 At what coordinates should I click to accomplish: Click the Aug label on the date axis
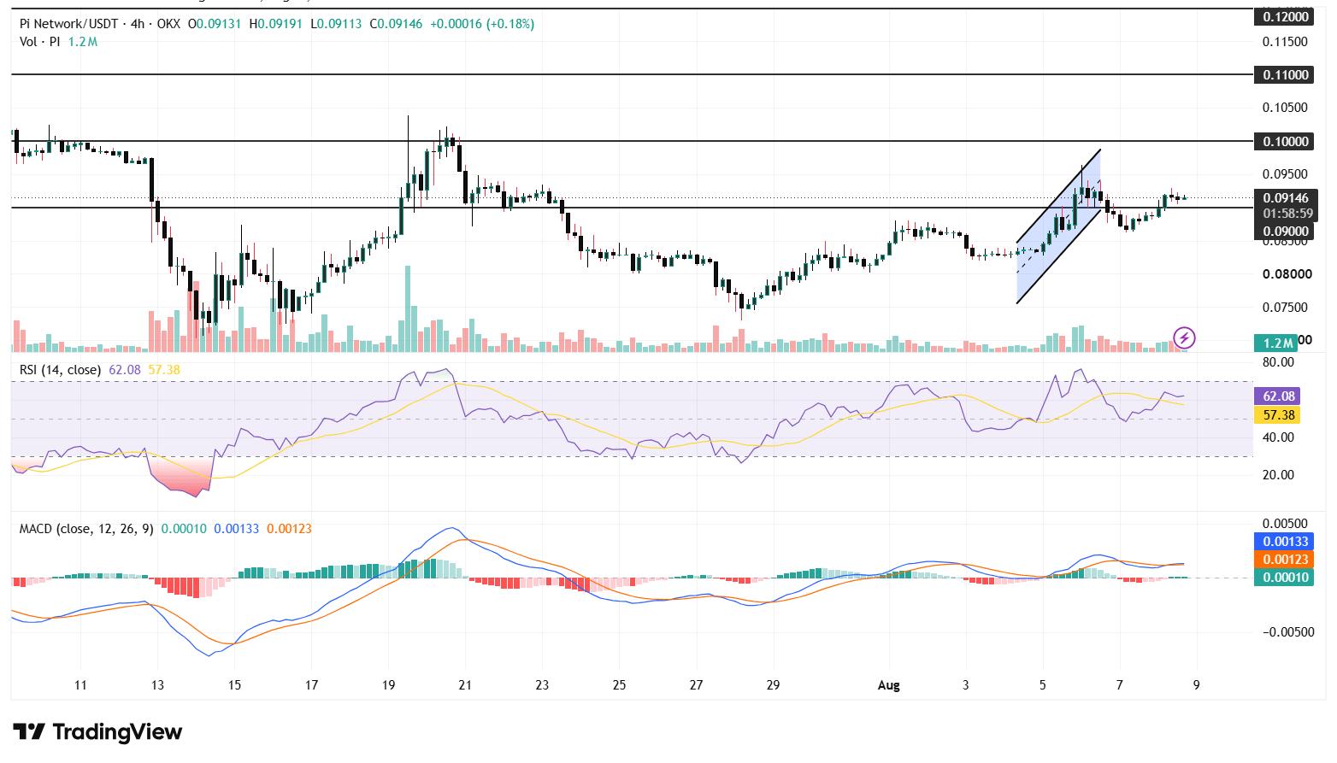tap(889, 685)
